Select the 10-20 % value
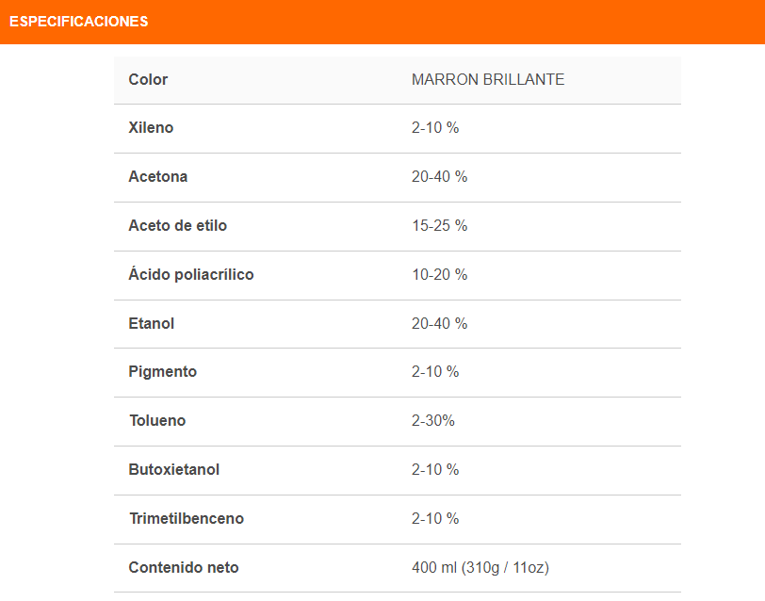The height and width of the screenshot is (601, 765). pos(439,275)
